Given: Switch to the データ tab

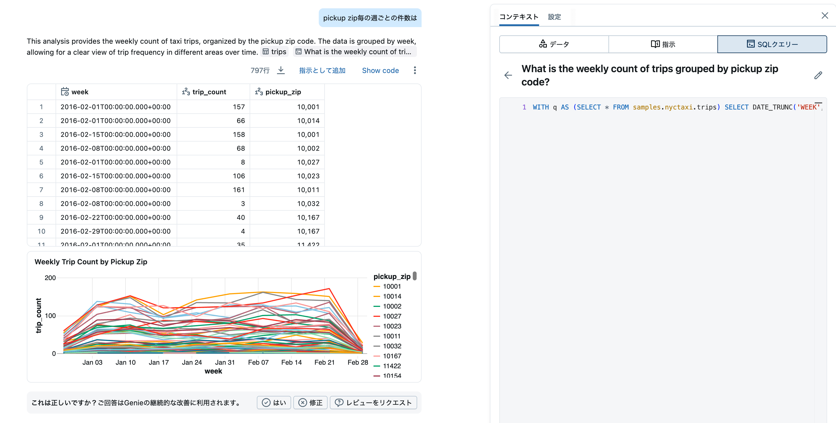Looking at the screenshot, I should coord(554,44).
